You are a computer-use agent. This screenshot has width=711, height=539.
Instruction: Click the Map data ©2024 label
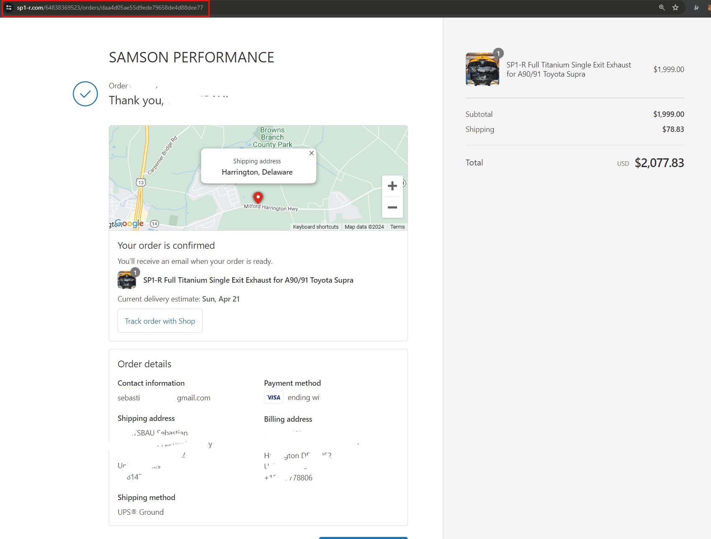click(x=364, y=227)
